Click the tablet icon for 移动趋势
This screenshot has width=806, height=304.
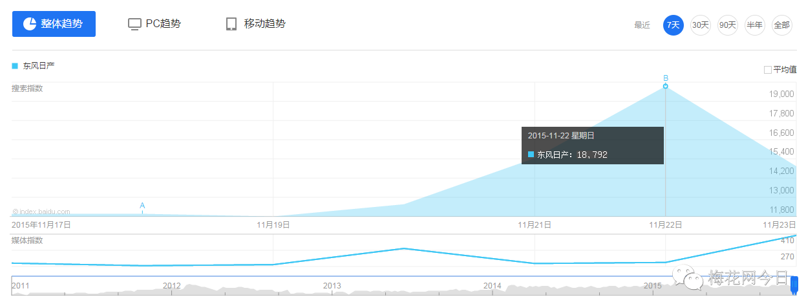[231, 24]
